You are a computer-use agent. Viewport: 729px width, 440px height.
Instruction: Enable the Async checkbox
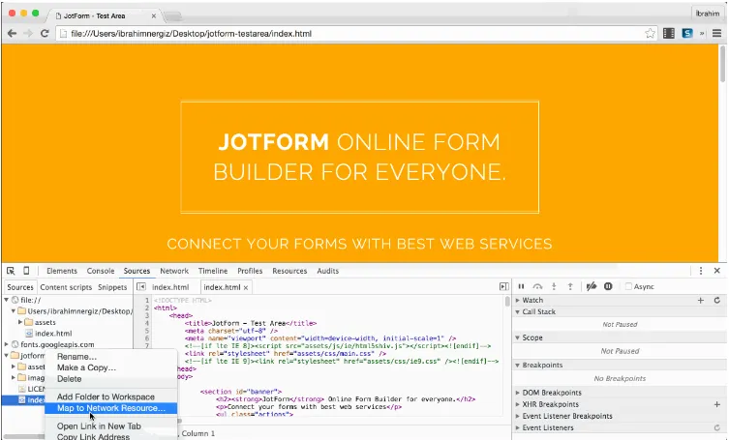[628, 286]
